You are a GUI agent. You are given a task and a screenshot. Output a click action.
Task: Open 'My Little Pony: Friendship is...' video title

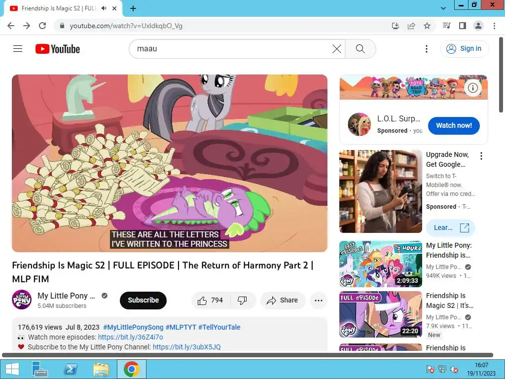(x=449, y=250)
